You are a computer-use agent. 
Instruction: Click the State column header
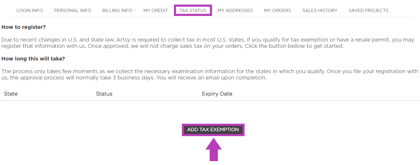[x=11, y=94]
